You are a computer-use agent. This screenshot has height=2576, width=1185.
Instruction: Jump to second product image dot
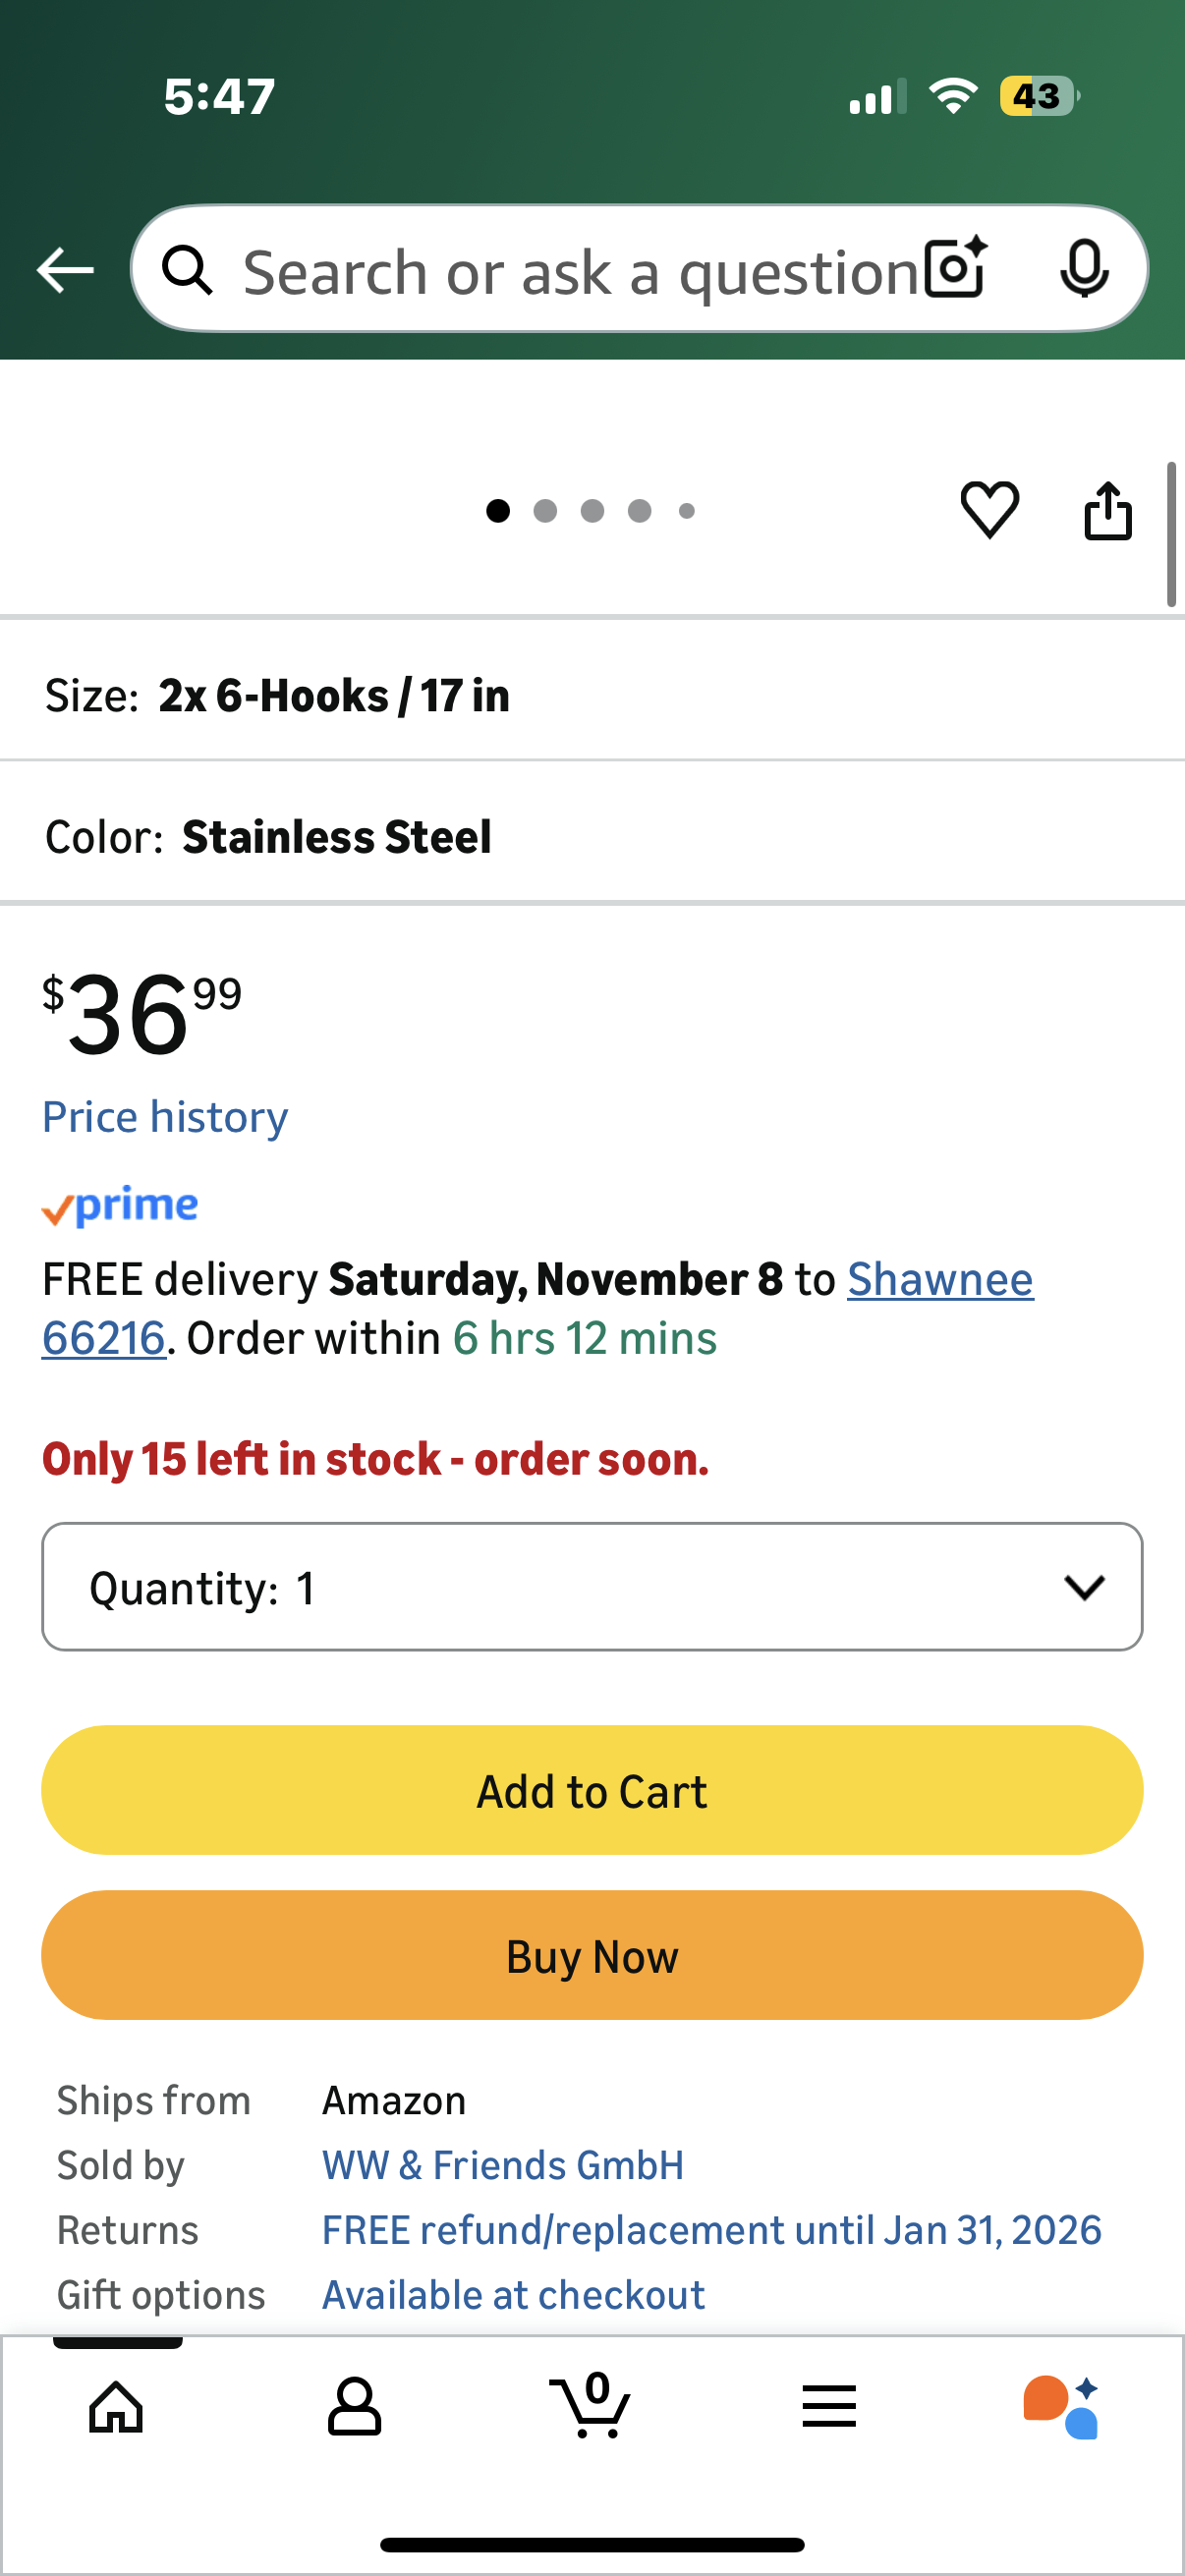(545, 511)
